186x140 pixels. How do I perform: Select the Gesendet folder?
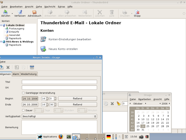(15, 35)
